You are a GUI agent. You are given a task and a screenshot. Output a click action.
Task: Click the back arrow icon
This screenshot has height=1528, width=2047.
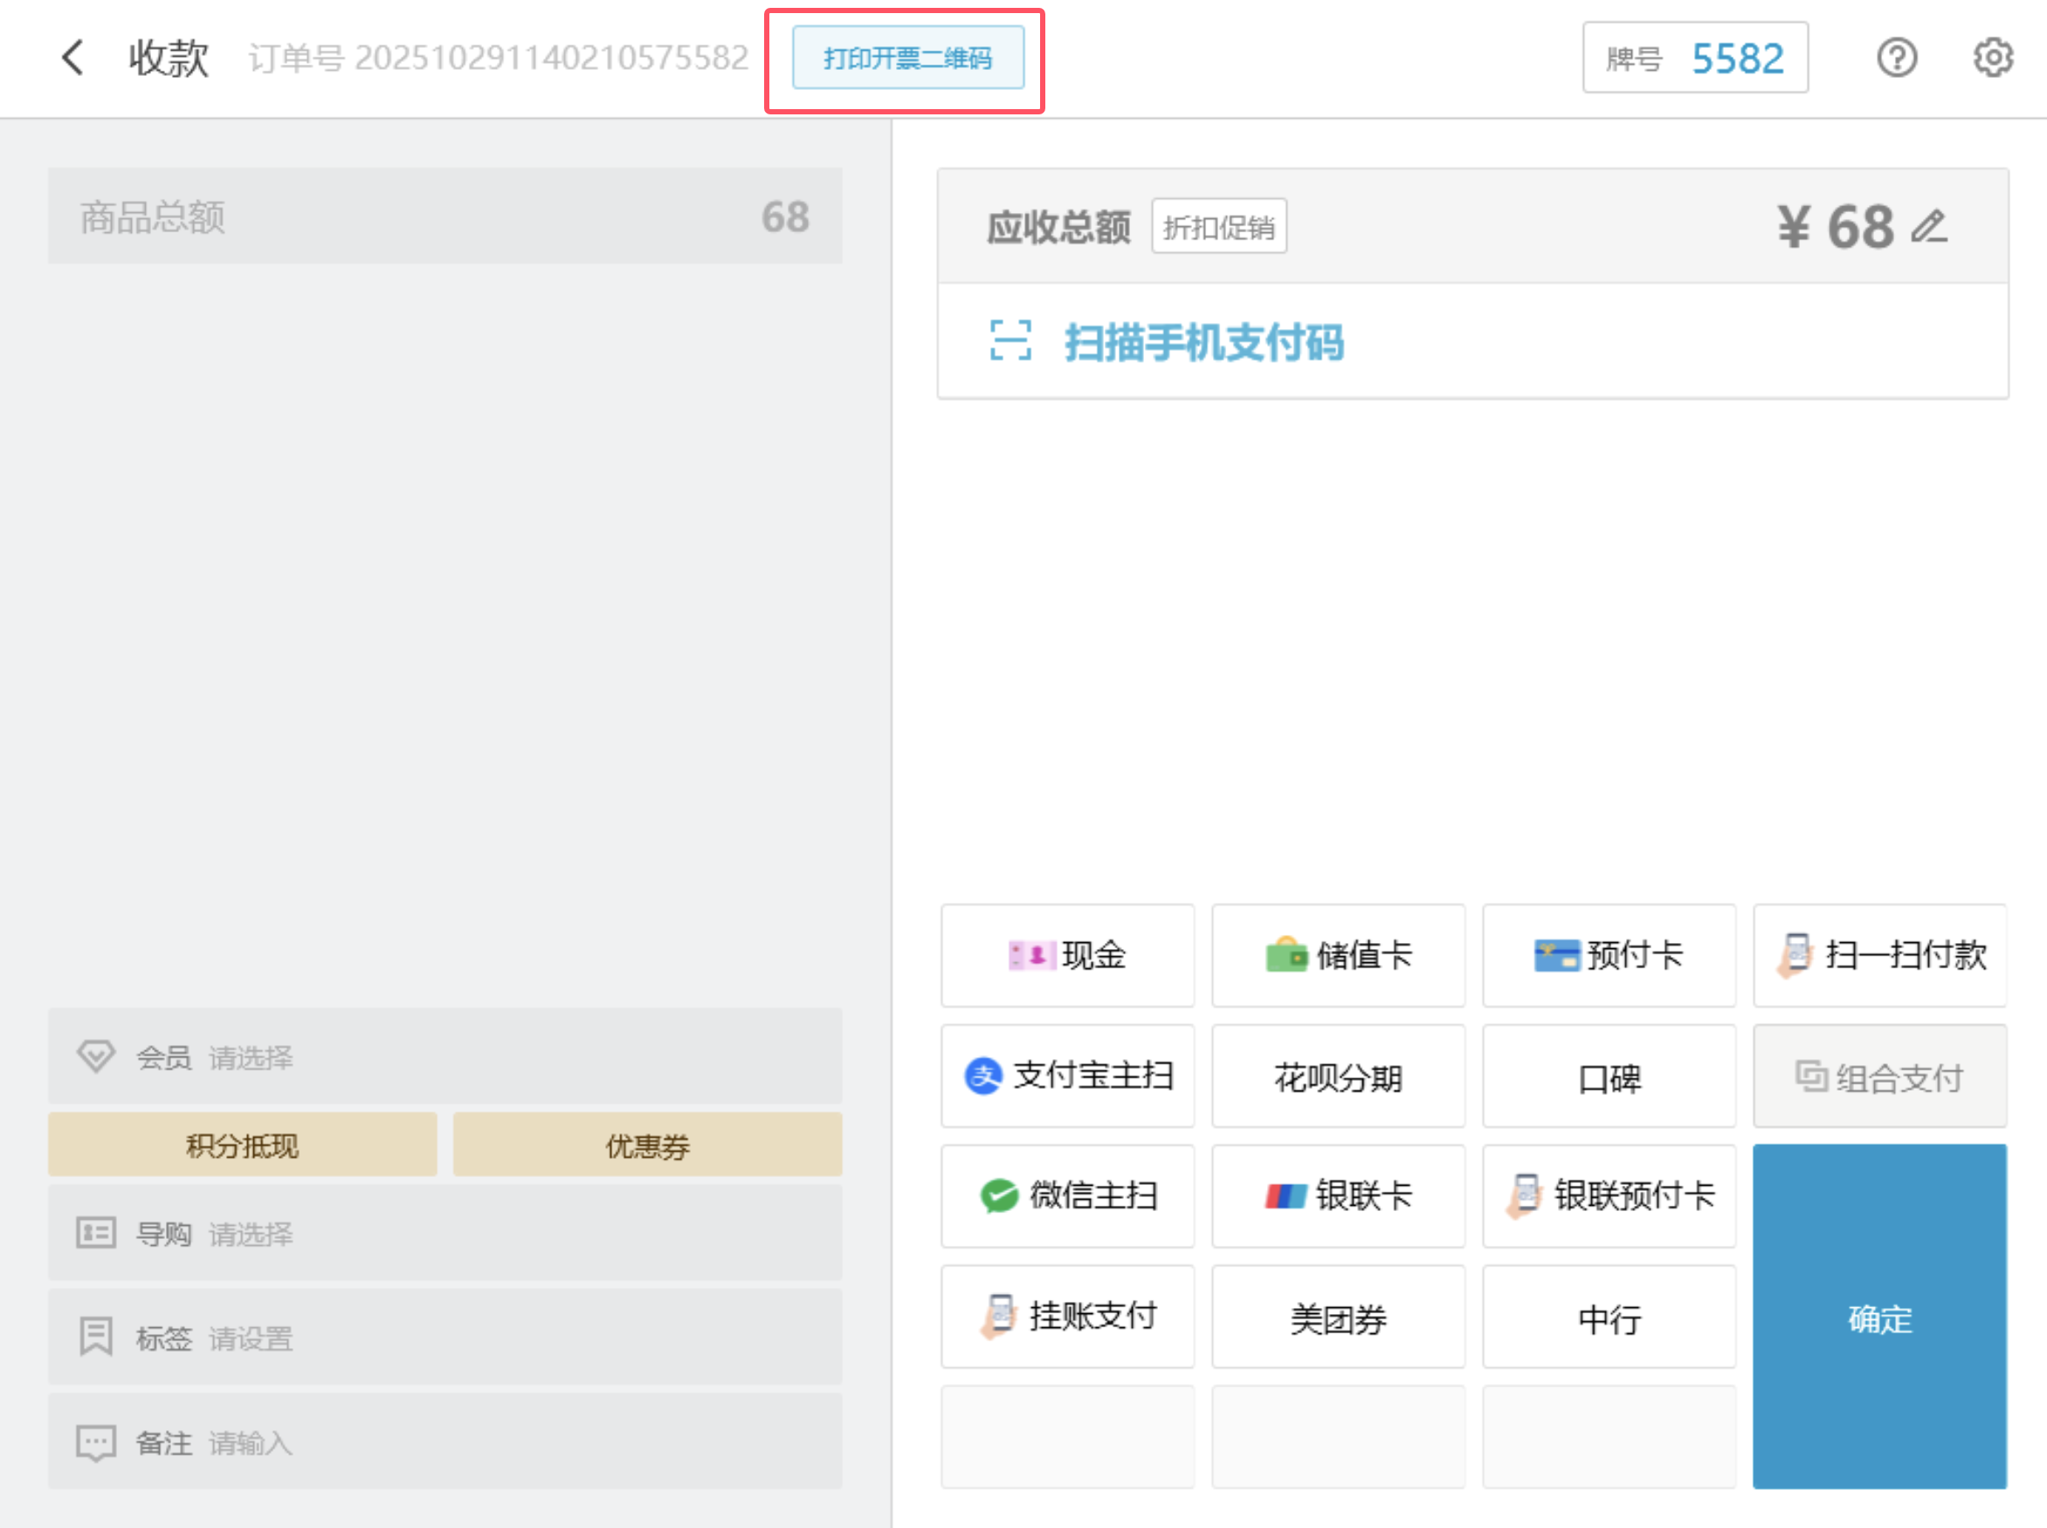[x=72, y=58]
